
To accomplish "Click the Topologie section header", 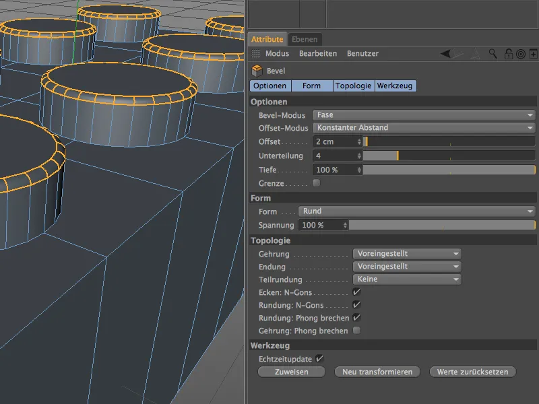I will [x=393, y=240].
